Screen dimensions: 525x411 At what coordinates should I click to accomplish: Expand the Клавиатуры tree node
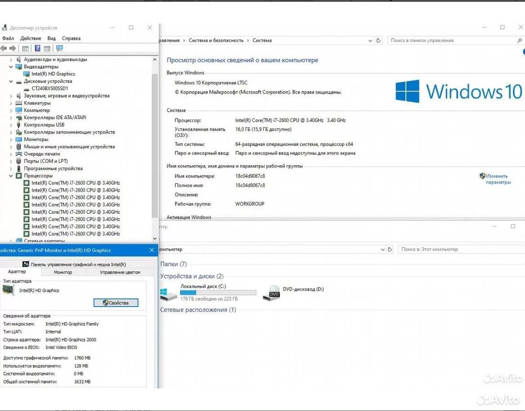(11, 103)
